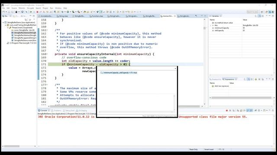This screenshot has width=277, height=155.
Task: Click the Resume debug icon in toolbar
Action: 31,12
